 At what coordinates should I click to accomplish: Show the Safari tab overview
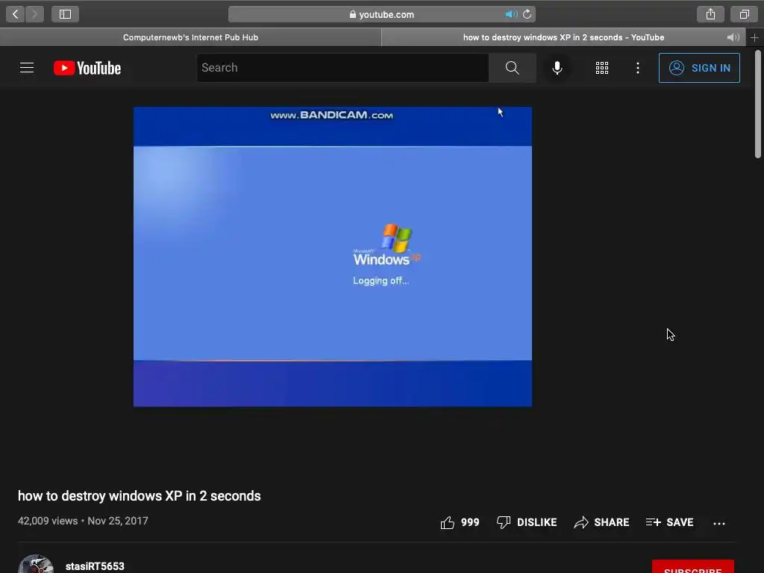pyautogui.click(x=744, y=14)
